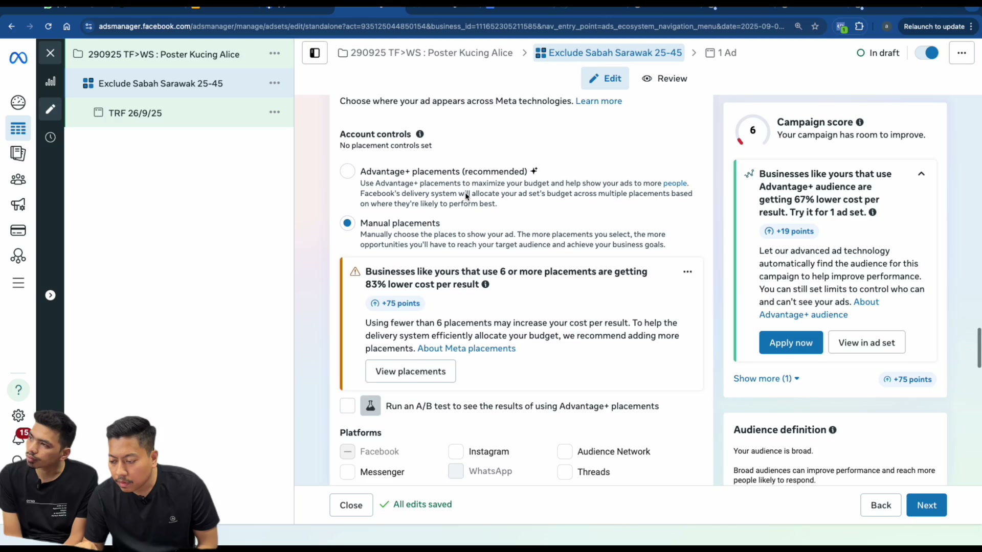Click the Meta logo icon
The height and width of the screenshot is (552, 982).
pos(18,58)
